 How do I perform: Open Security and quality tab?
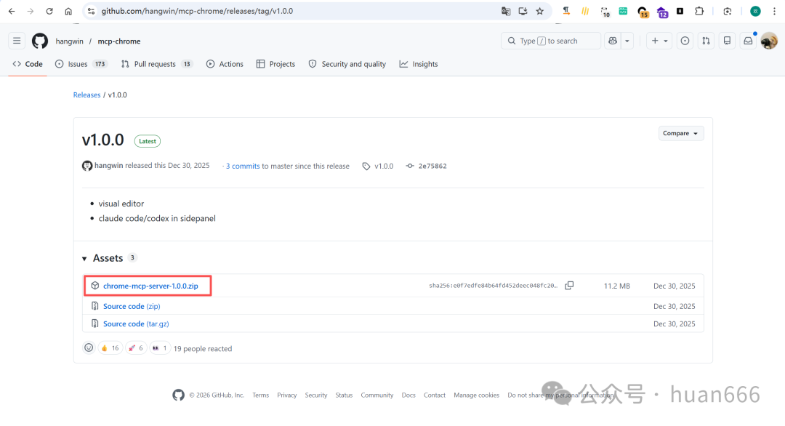[347, 64]
